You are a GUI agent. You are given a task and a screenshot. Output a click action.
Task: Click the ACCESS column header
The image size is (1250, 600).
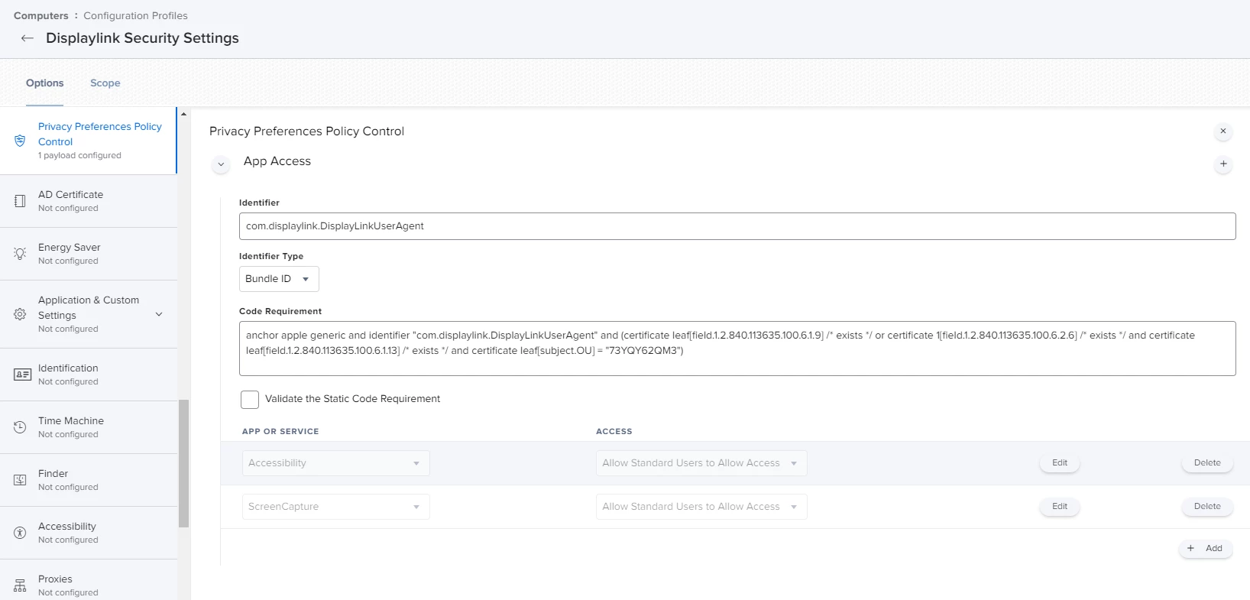tap(614, 432)
